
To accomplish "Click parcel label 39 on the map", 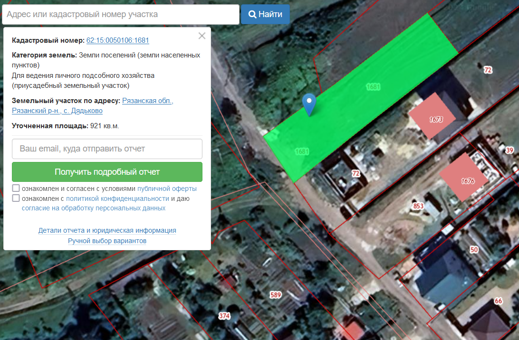I will click(509, 151).
